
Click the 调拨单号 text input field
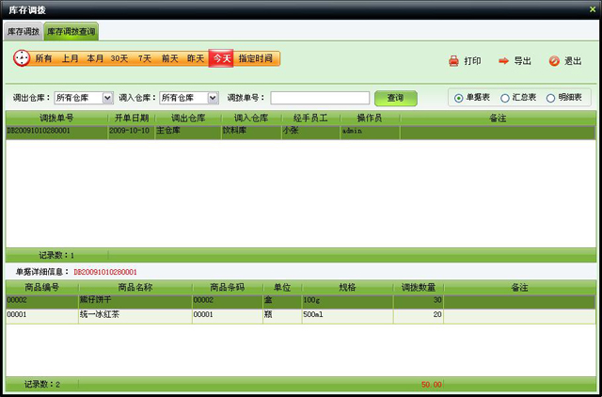[320, 98]
